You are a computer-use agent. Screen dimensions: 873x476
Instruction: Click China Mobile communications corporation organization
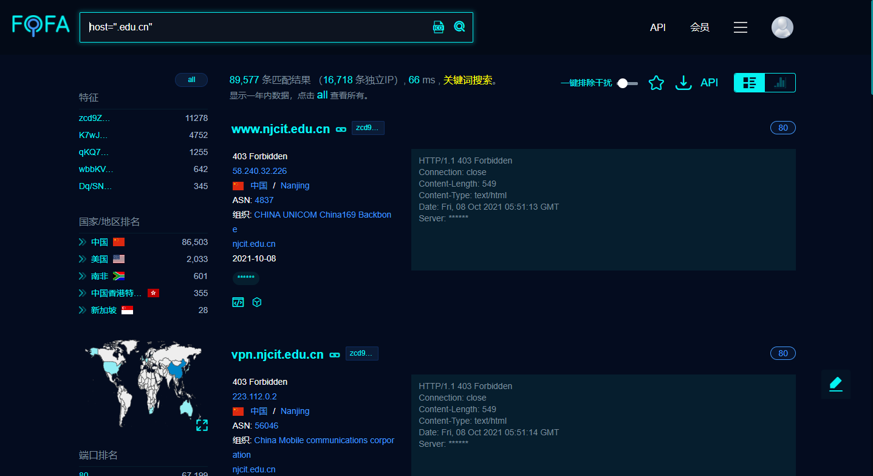313,447
